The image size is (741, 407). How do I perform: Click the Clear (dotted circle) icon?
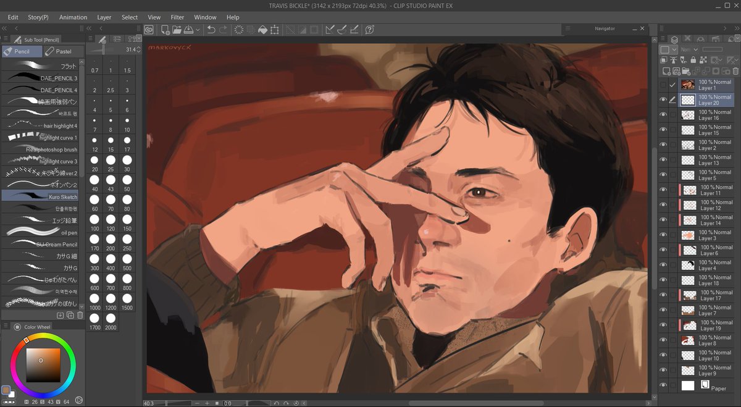point(239,30)
